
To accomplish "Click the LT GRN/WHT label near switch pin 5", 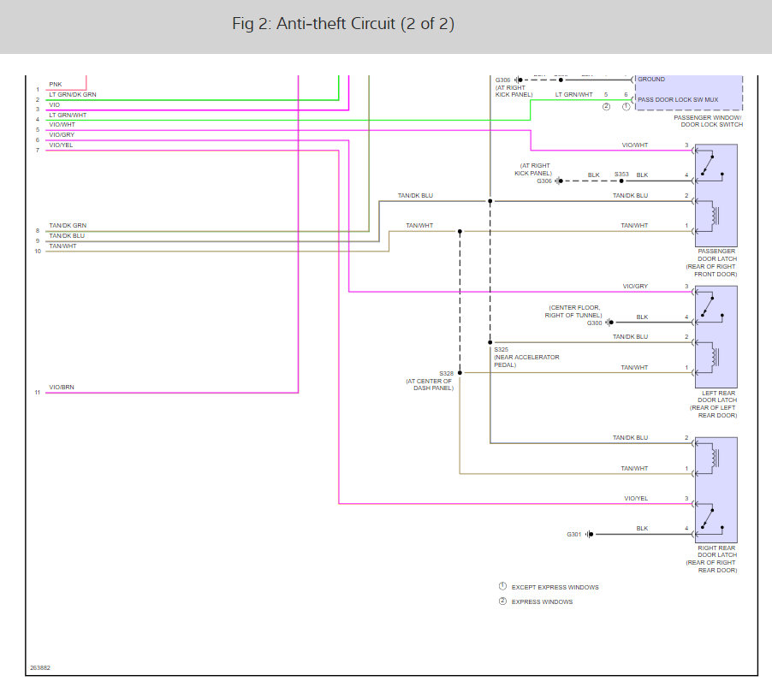I will click(573, 94).
